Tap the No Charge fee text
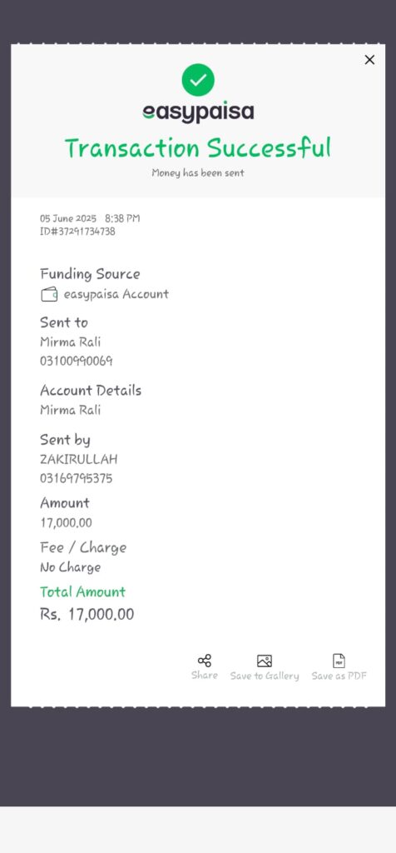Image resolution: width=396 pixels, height=853 pixels. tap(71, 567)
